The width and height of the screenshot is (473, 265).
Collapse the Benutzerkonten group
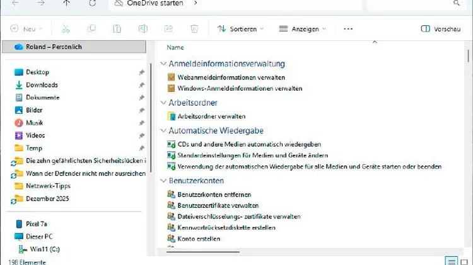point(164,181)
